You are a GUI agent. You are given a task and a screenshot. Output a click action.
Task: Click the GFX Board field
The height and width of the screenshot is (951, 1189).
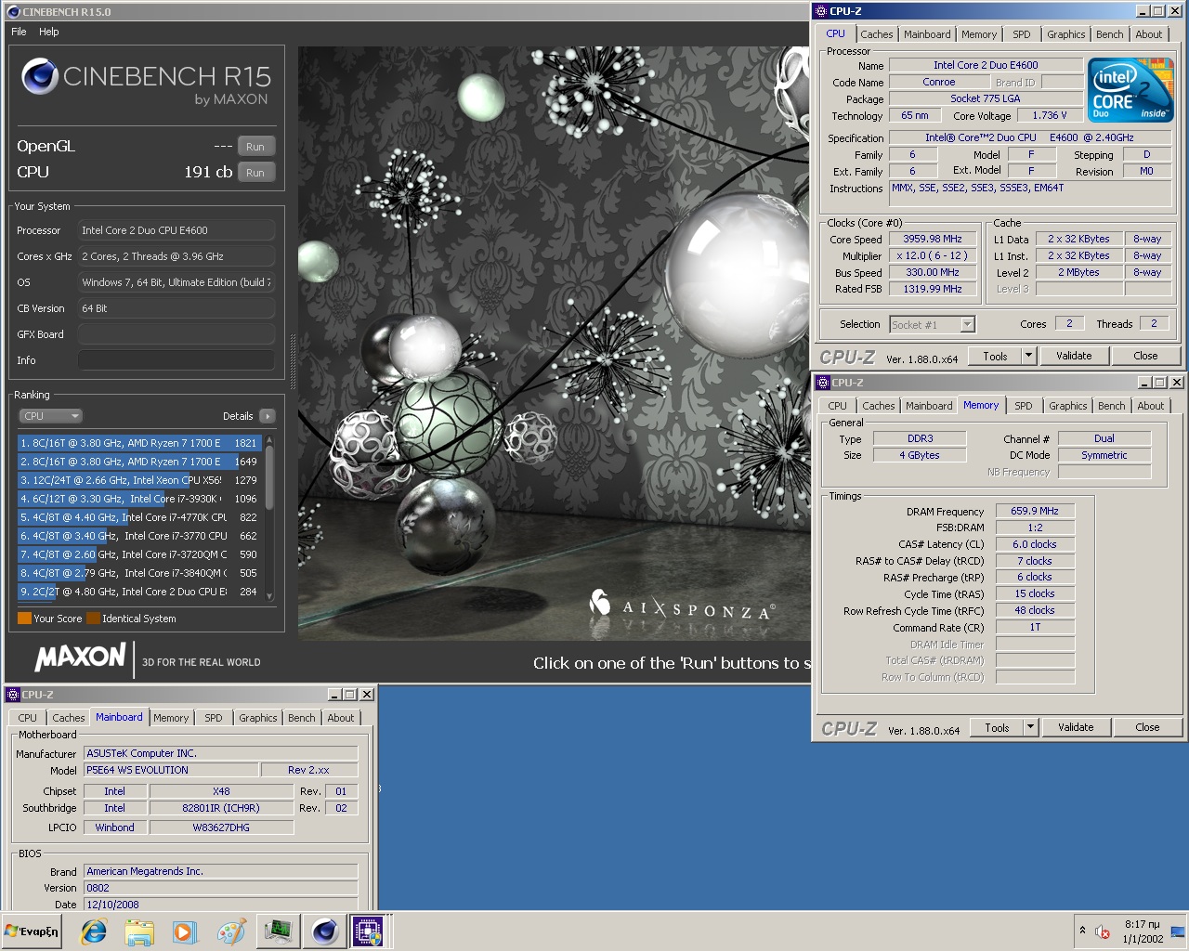click(176, 334)
